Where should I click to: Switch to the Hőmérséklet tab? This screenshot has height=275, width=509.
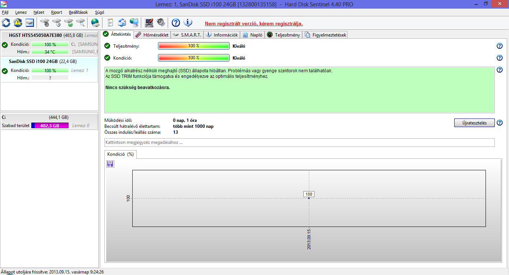click(152, 35)
